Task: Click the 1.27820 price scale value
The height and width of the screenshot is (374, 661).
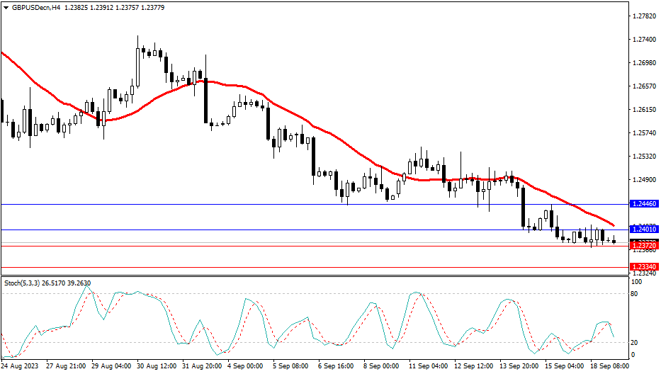Action: click(x=644, y=16)
